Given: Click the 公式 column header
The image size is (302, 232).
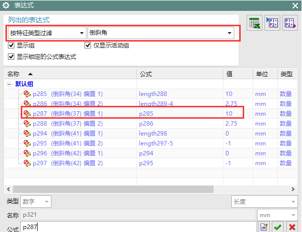Looking at the screenshot, I should point(145,74).
